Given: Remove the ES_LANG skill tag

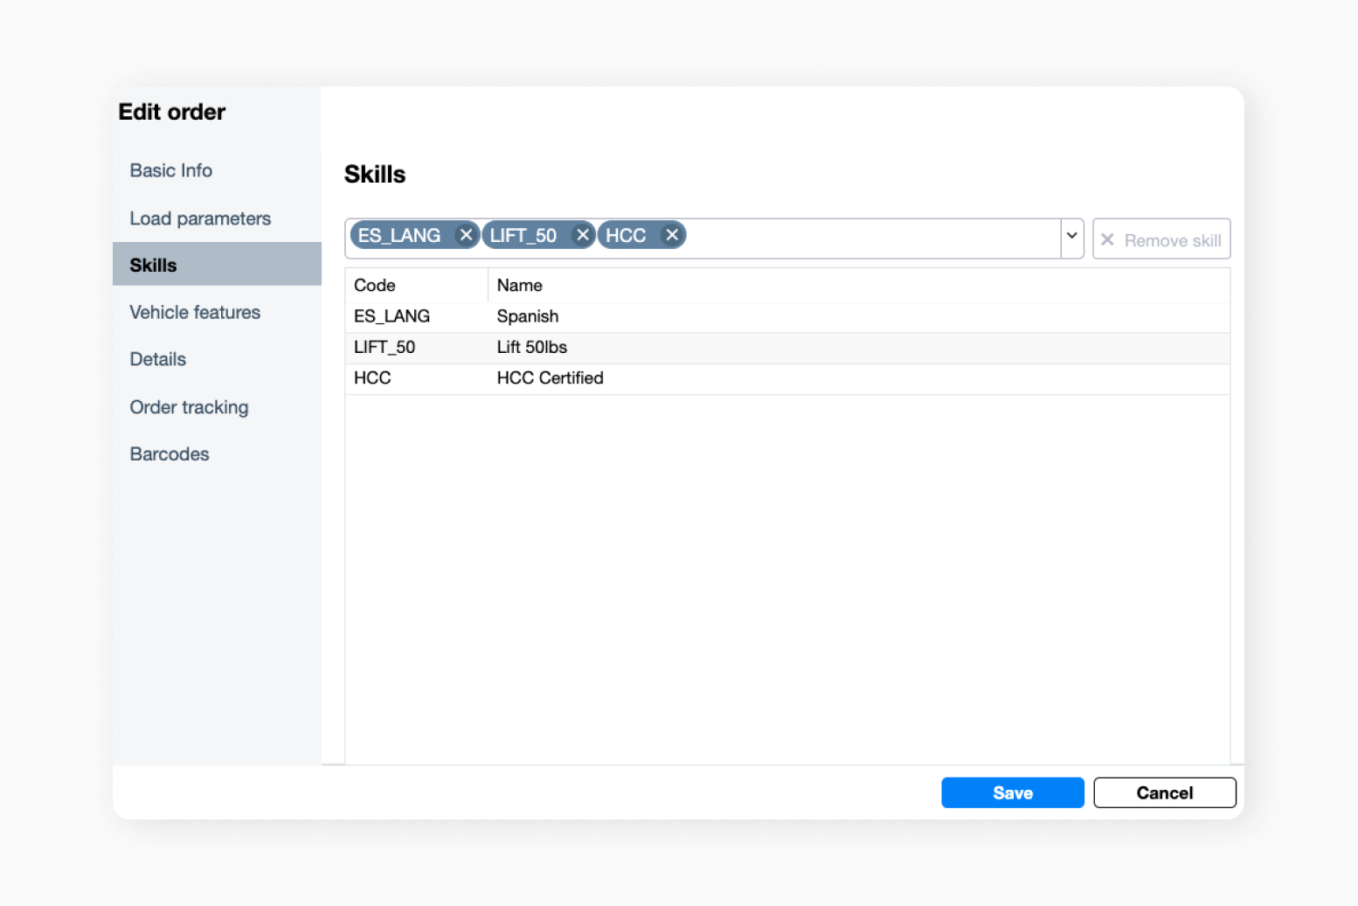Looking at the screenshot, I should pyautogui.click(x=466, y=234).
